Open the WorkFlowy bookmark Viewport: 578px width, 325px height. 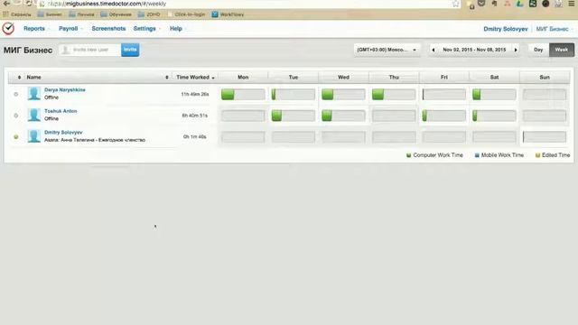[x=228, y=14]
